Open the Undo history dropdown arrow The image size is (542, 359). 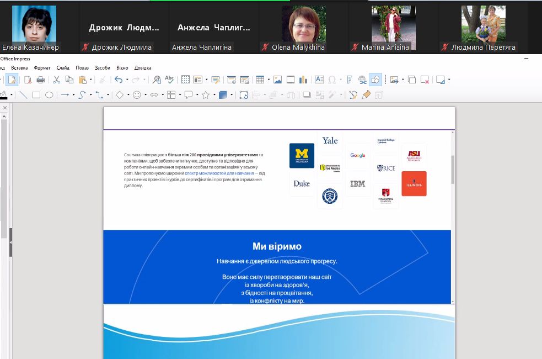[x=127, y=80]
